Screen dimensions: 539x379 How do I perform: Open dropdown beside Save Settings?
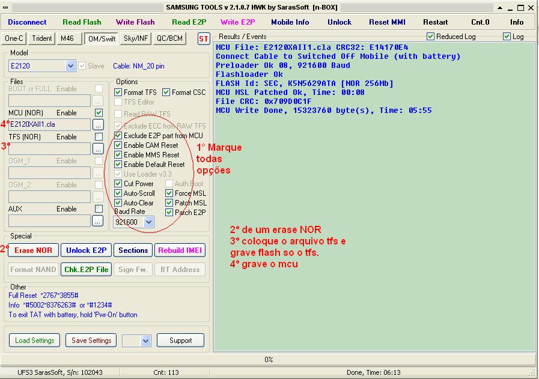(x=146, y=341)
